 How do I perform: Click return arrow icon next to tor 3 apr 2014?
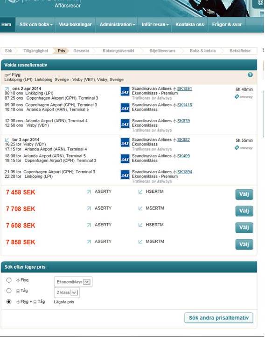point(7,139)
